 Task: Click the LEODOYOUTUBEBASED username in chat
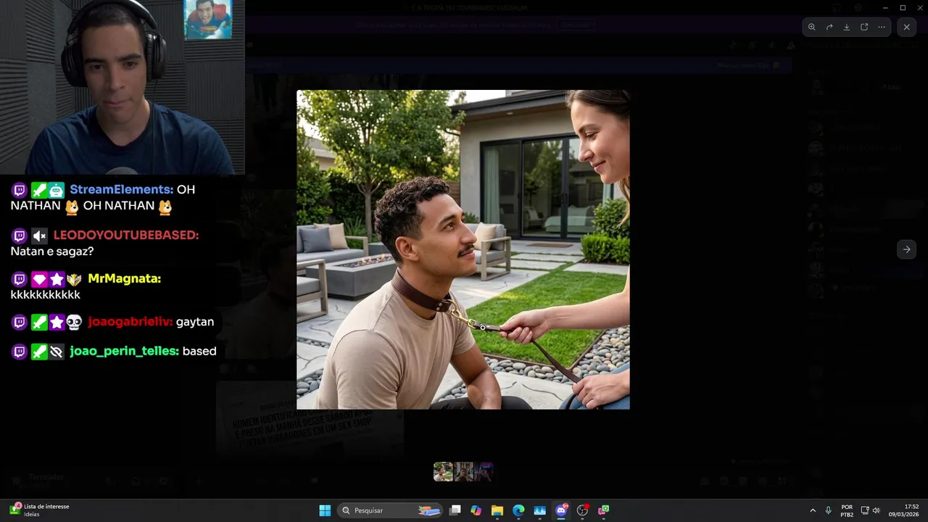click(125, 235)
